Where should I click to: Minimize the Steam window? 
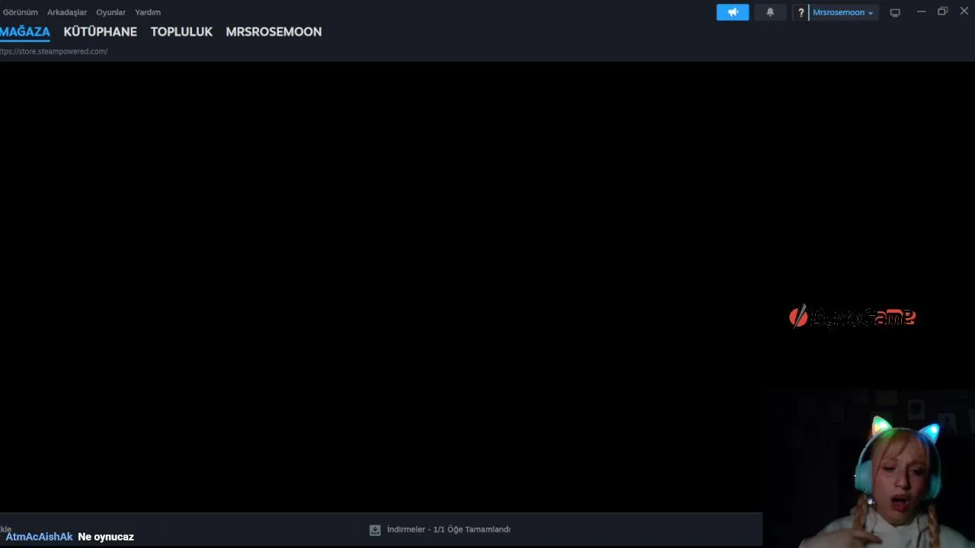[x=921, y=11]
